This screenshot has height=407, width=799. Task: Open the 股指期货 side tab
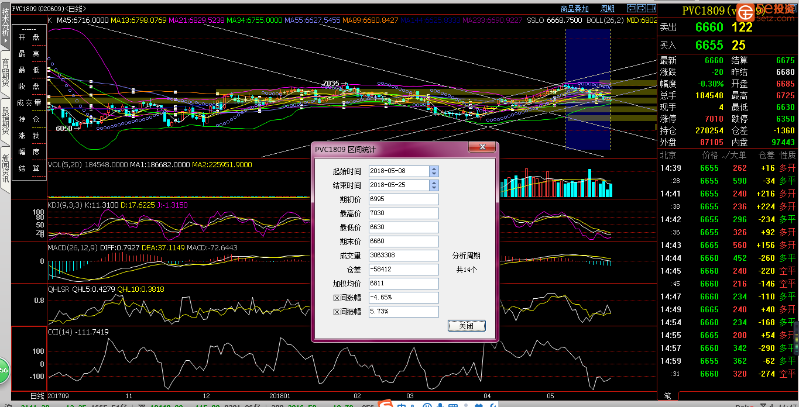pyautogui.click(x=5, y=121)
